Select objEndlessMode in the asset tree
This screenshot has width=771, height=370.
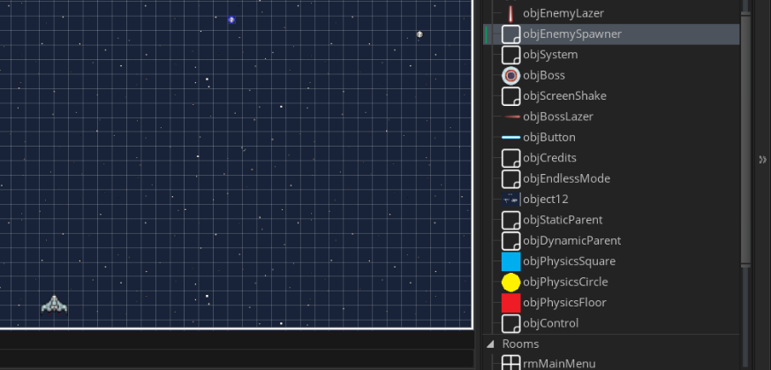tap(566, 179)
